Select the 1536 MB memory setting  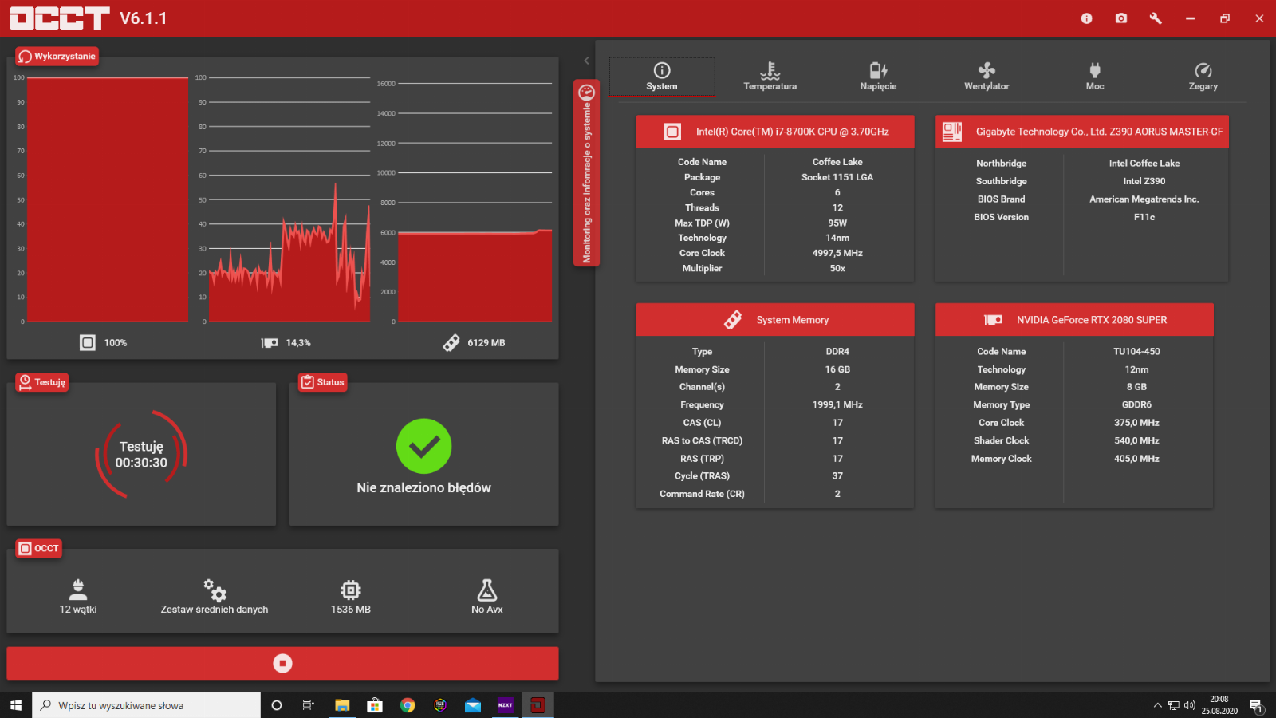(x=351, y=597)
